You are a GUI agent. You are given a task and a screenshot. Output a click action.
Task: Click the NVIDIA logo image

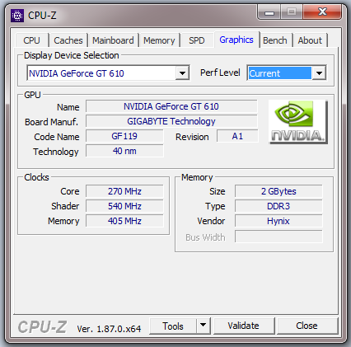[x=298, y=122]
